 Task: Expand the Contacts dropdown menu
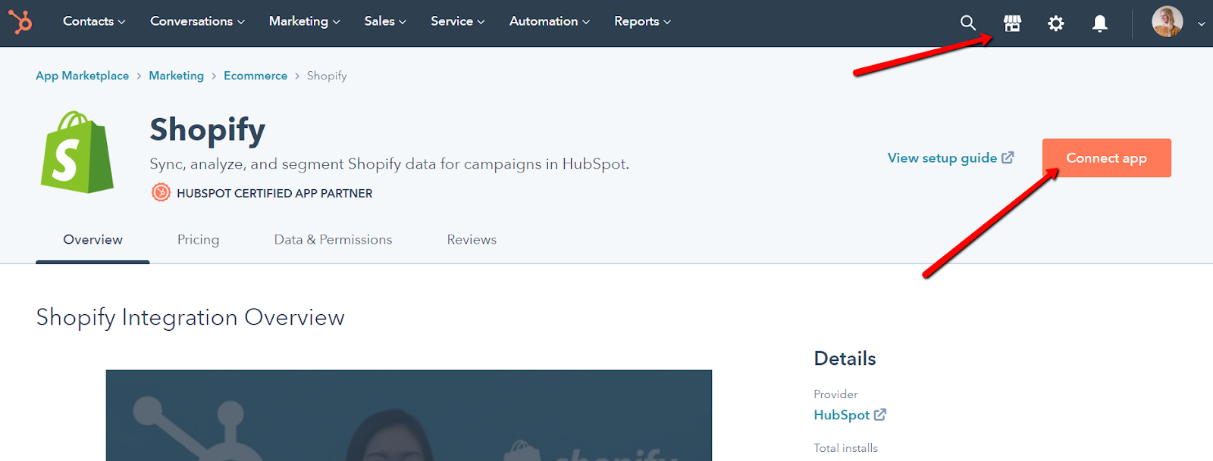pos(94,21)
